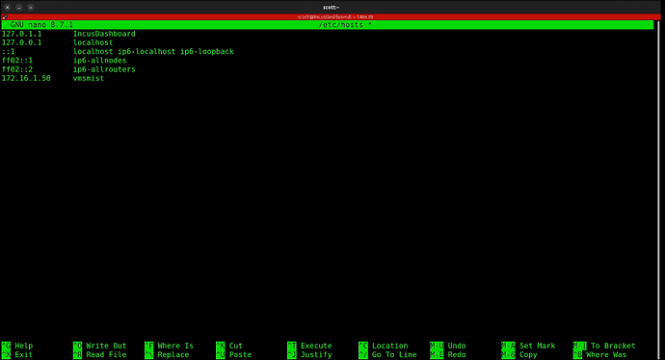The image size is (665, 360).
Task: Click the GNU nano 8.7.1 version text
Action: [41, 25]
